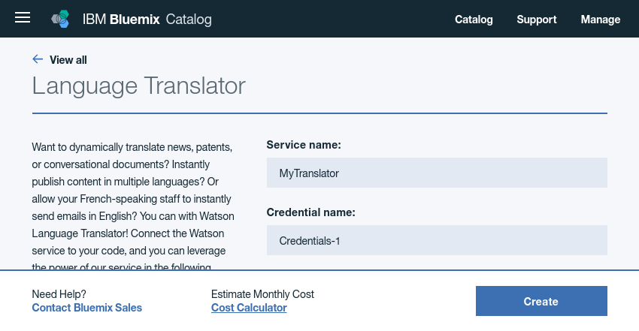Viewport: 639px width, 331px height.
Task: Click the Need Help? text
Action: [x=59, y=294]
